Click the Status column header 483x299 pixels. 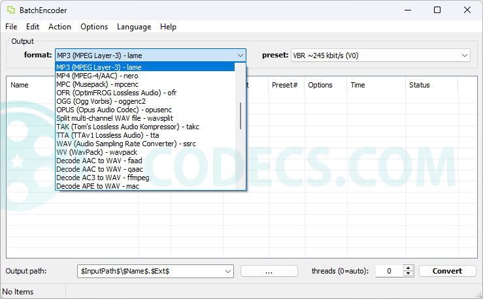432,85
